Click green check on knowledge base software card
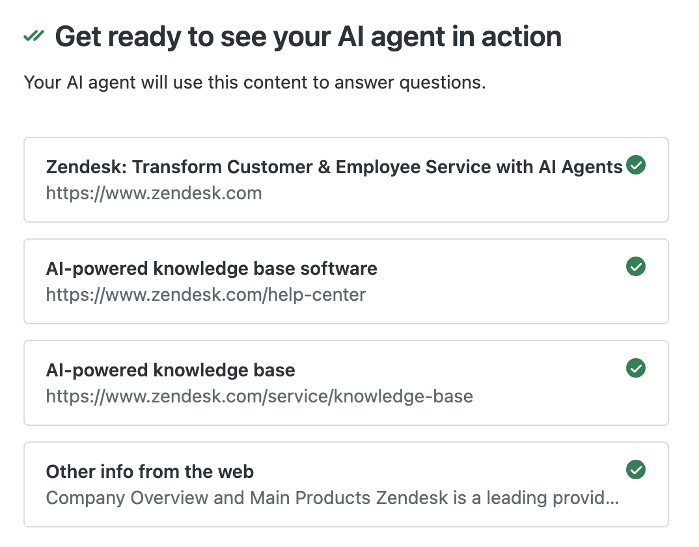Image resolution: width=699 pixels, height=547 pixels. click(x=636, y=266)
